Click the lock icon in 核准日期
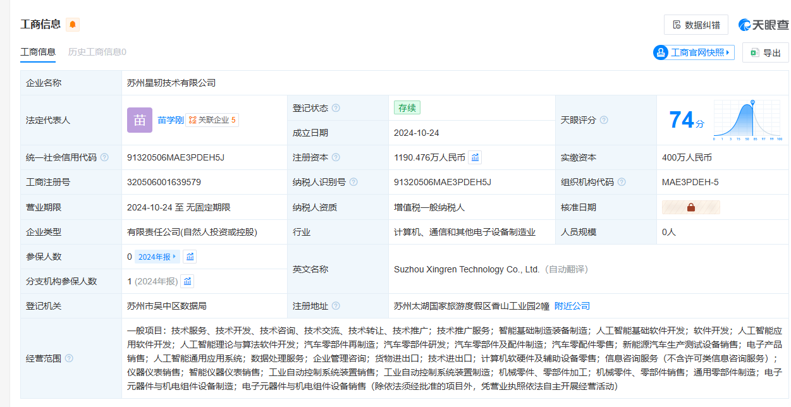Image resolution: width=791 pixels, height=407 pixels. point(690,207)
